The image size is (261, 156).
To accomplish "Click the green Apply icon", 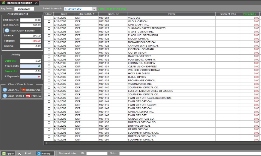I will (4, 154).
